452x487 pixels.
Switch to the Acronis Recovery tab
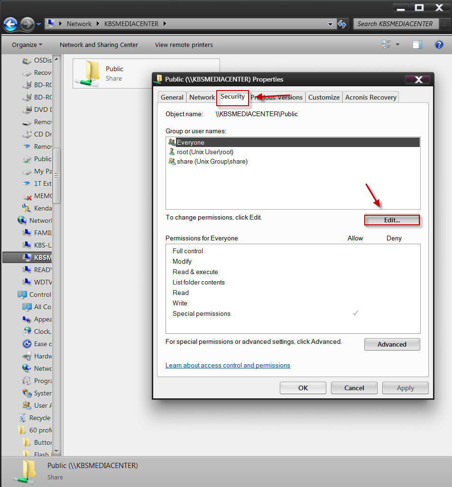pos(370,97)
